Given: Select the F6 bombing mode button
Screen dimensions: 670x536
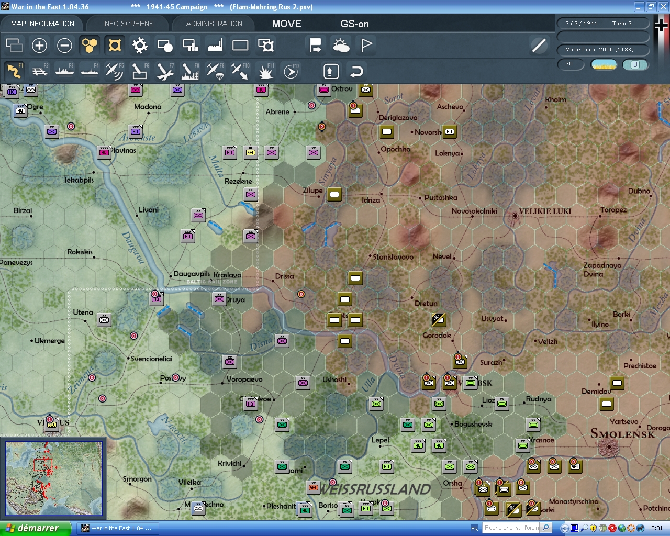Looking at the screenshot, I should pyautogui.click(x=140, y=71).
